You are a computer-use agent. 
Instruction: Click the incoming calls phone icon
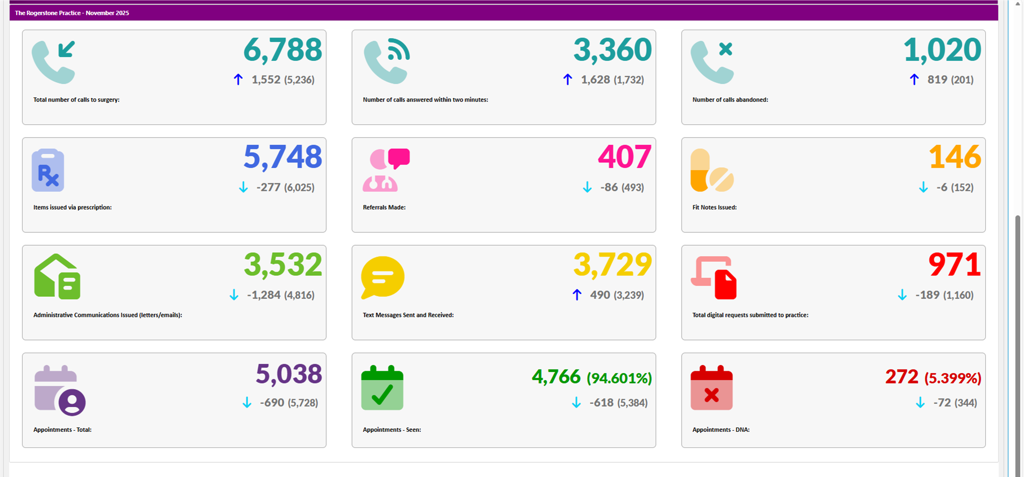[53, 62]
